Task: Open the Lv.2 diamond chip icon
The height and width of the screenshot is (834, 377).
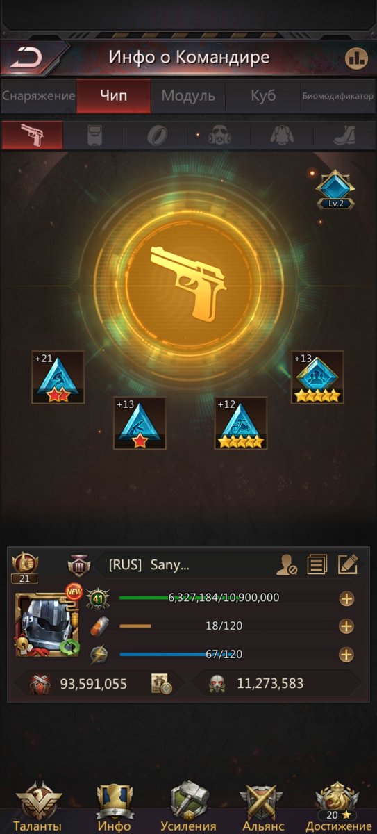Action: 336,189
